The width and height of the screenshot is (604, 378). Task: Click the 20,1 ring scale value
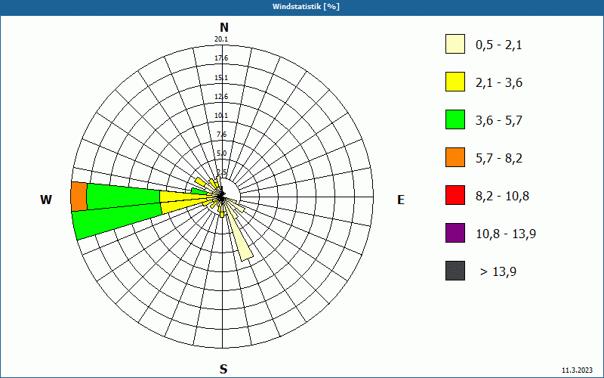tap(221, 39)
